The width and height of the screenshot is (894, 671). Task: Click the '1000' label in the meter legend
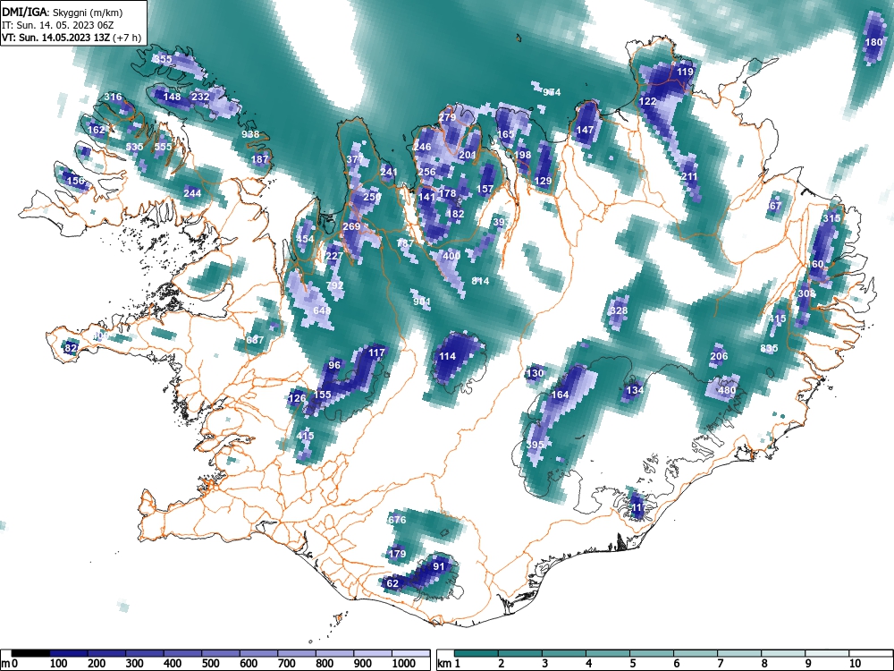point(404,664)
